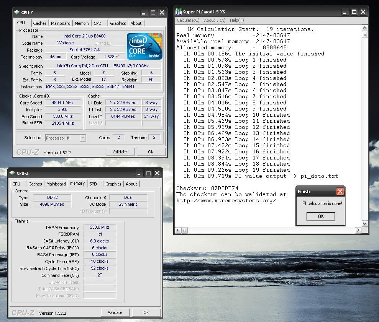The image size is (379, 322).
Task: Click the Instructions field listing MMX, SSE
Action: tap(103, 86)
